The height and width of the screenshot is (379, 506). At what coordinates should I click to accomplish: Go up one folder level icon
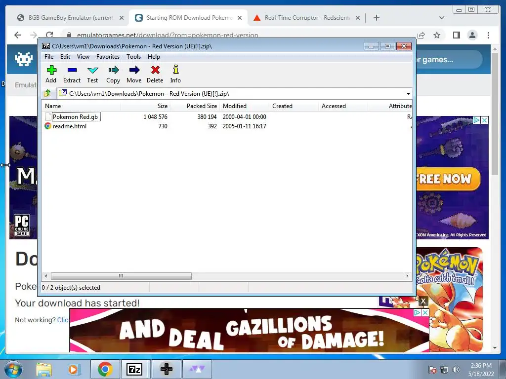[47, 93]
